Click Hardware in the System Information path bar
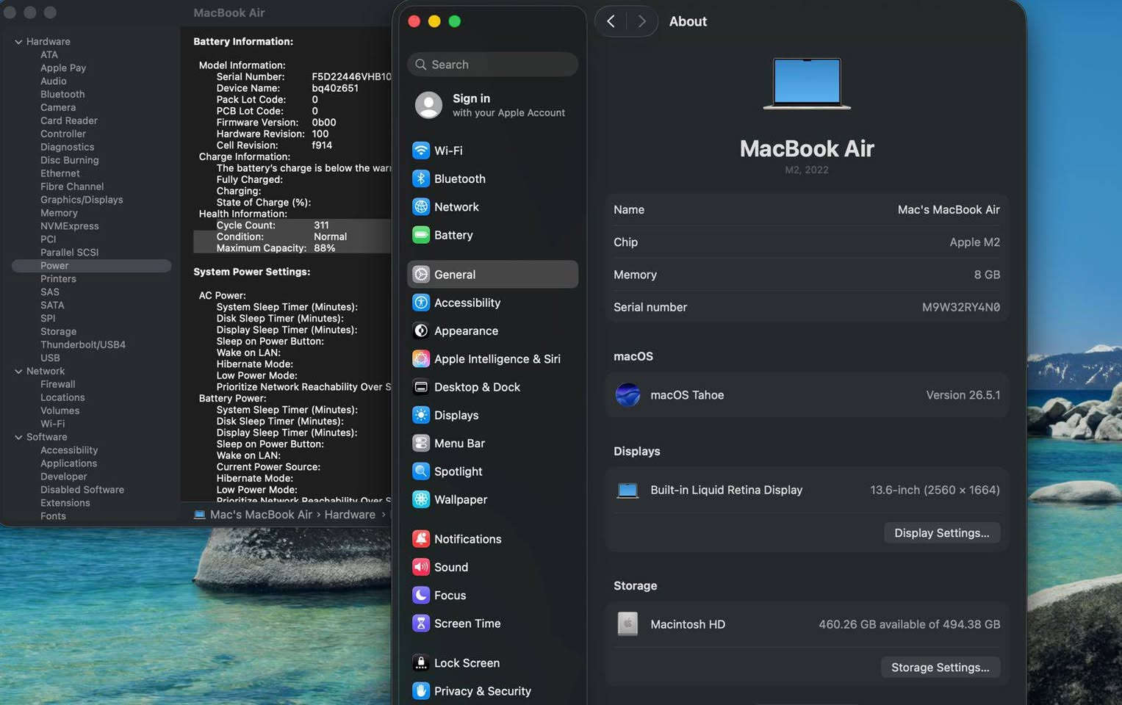 [350, 515]
